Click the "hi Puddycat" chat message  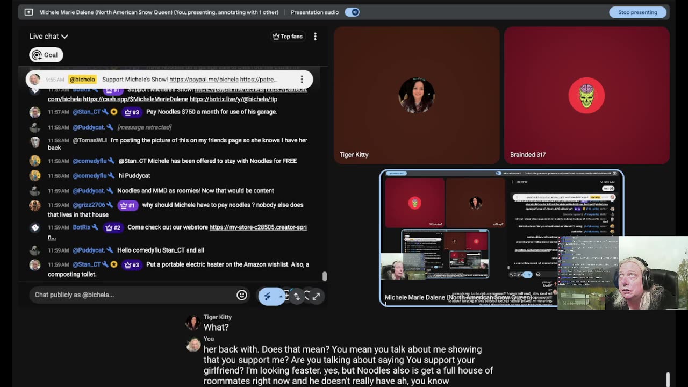coord(134,176)
